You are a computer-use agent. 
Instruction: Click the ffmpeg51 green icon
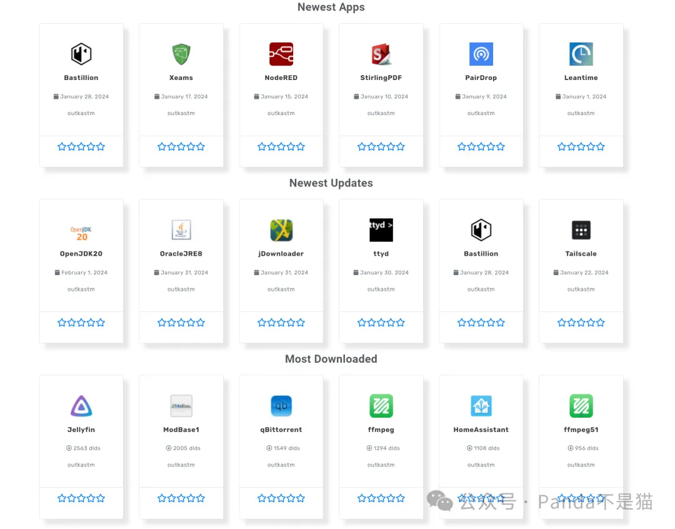coord(581,406)
